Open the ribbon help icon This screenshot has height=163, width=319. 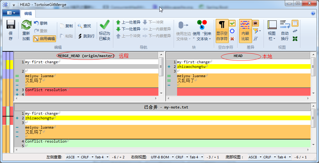click(x=313, y=13)
